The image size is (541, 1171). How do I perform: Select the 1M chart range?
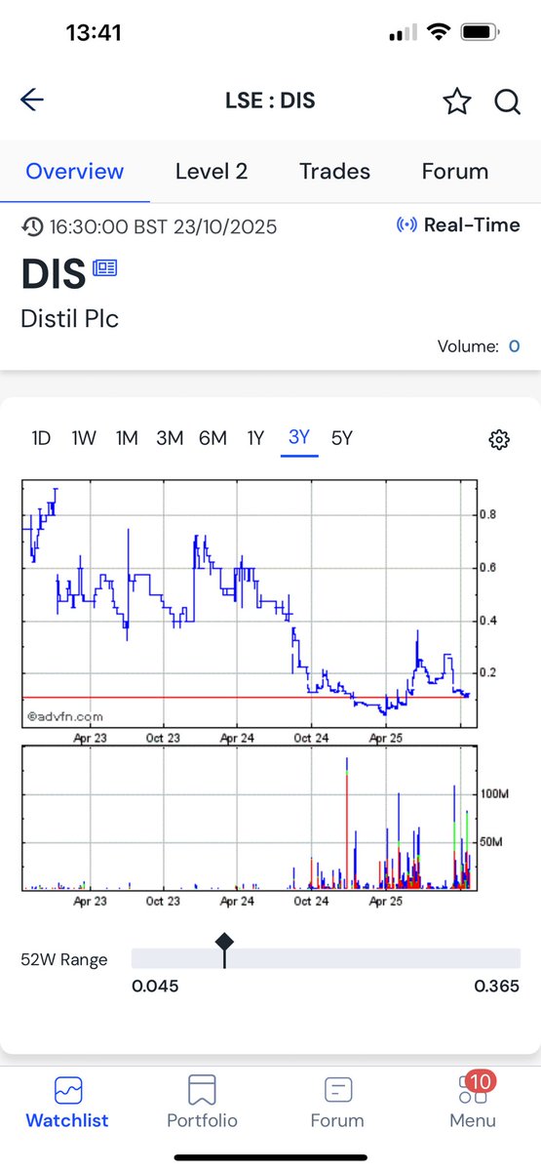(127, 438)
